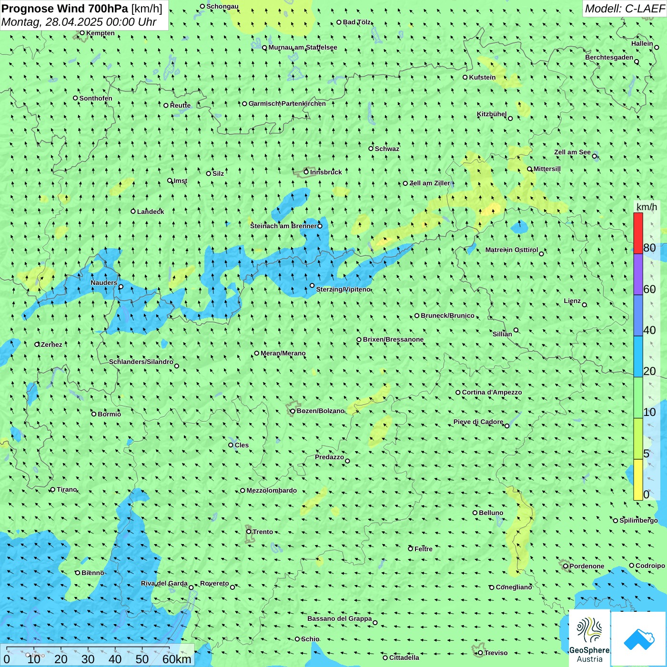Click the 'Rovereto' label
The image size is (667, 667).
point(214,583)
